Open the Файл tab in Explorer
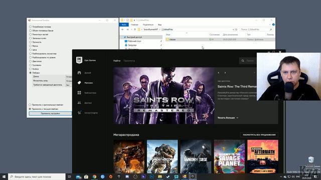 coord(124,24)
